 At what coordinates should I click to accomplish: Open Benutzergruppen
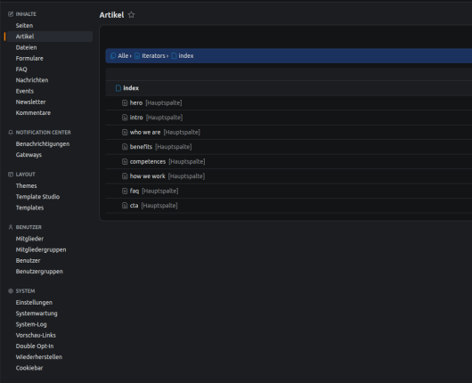(x=39, y=272)
